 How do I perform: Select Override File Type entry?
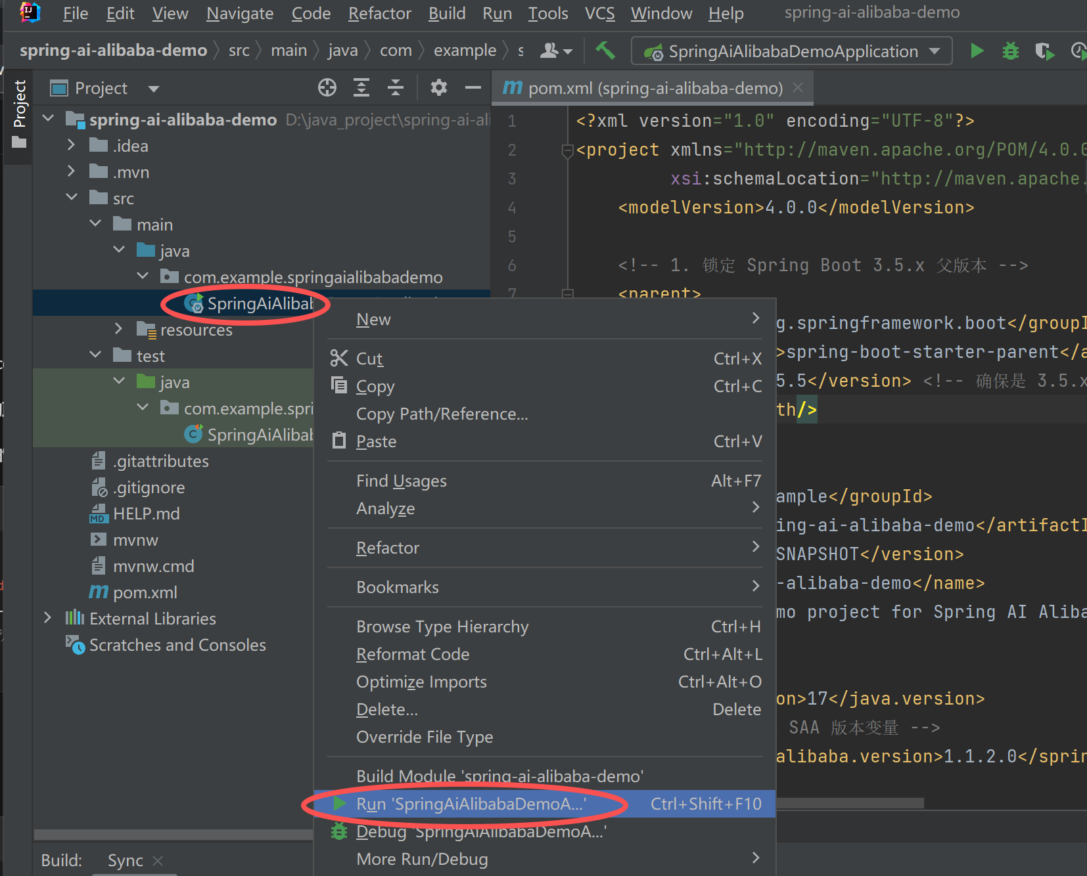click(545, 737)
